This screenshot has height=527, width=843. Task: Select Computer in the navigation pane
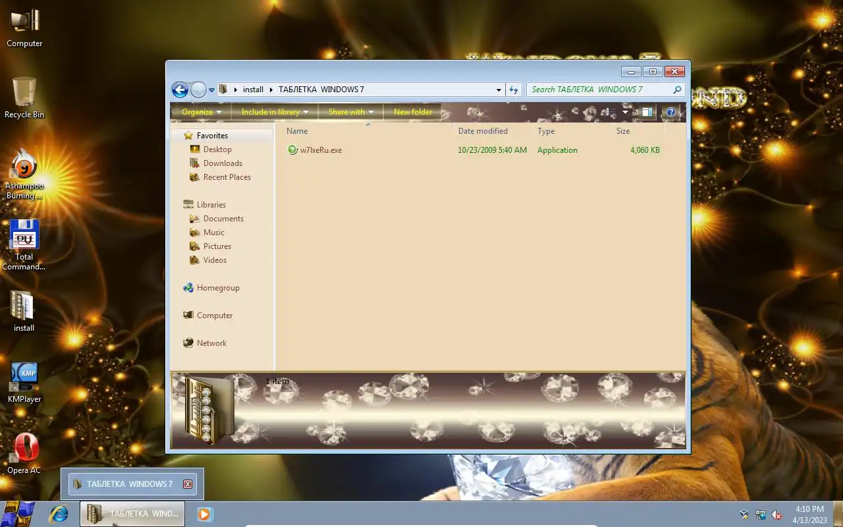(x=215, y=316)
